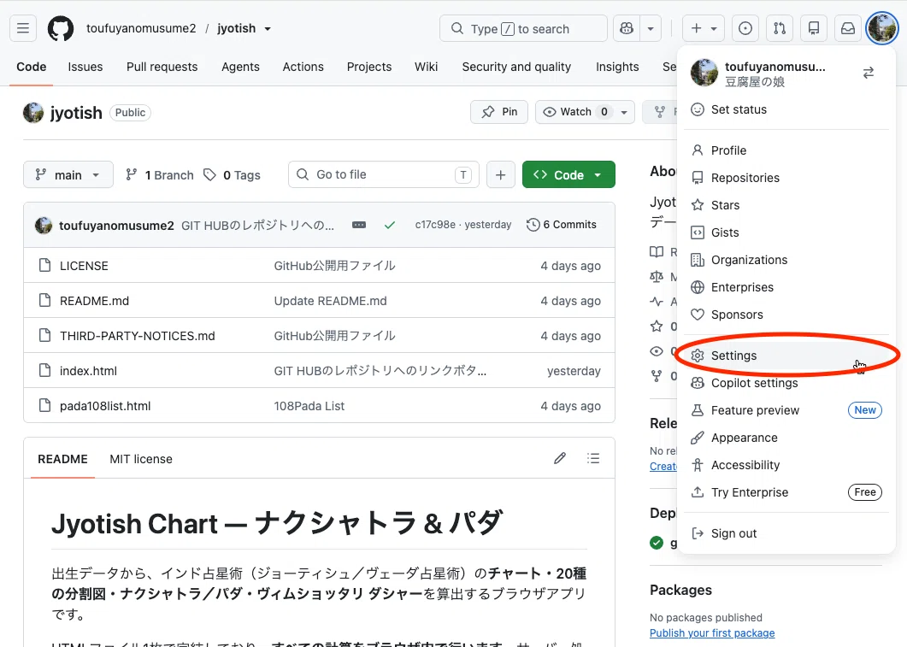Click the add file plus button
Screen dimensions: 907x647
coord(501,174)
